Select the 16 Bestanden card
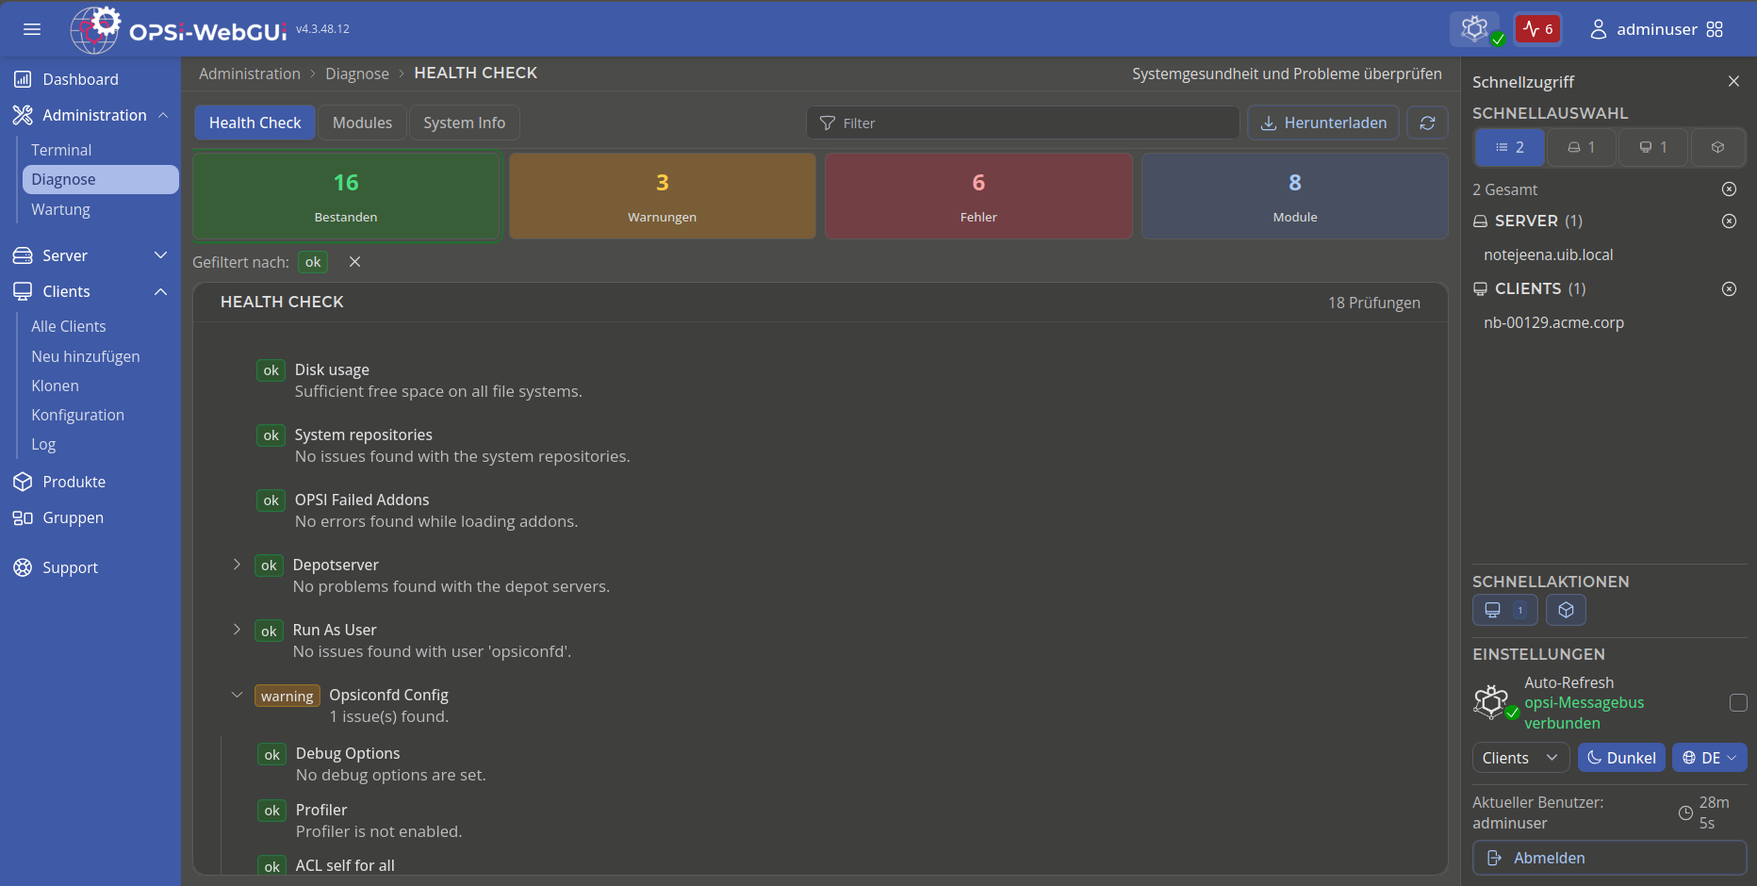Viewport: 1757px width, 886px height. pyautogui.click(x=346, y=196)
